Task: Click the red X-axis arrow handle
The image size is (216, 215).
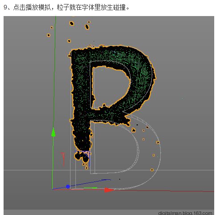Action: point(109,190)
